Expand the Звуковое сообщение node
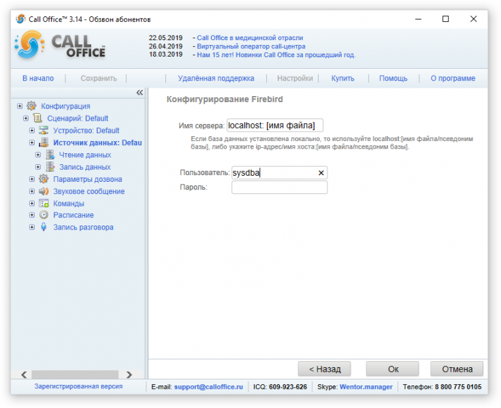 [x=31, y=191]
